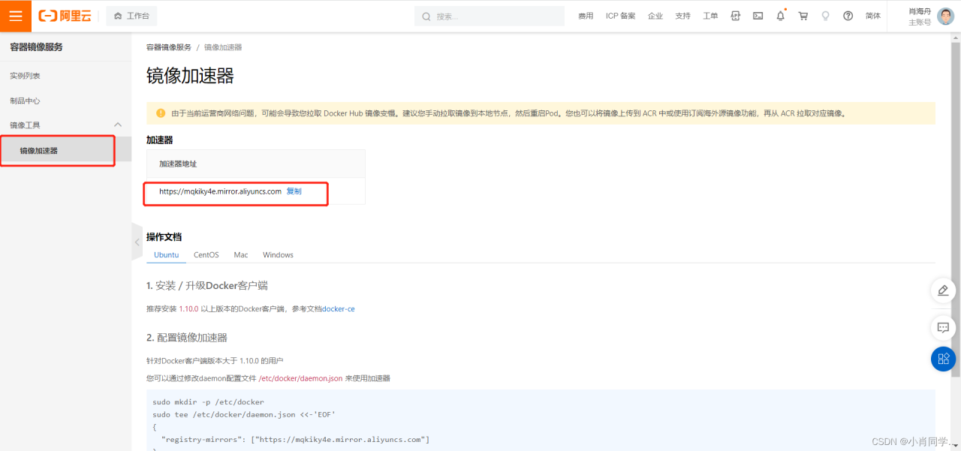
Task: Switch to the CentOS tab
Action: point(206,254)
